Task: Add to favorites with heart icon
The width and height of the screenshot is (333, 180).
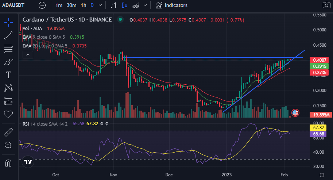Action: [x=8, y=114]
